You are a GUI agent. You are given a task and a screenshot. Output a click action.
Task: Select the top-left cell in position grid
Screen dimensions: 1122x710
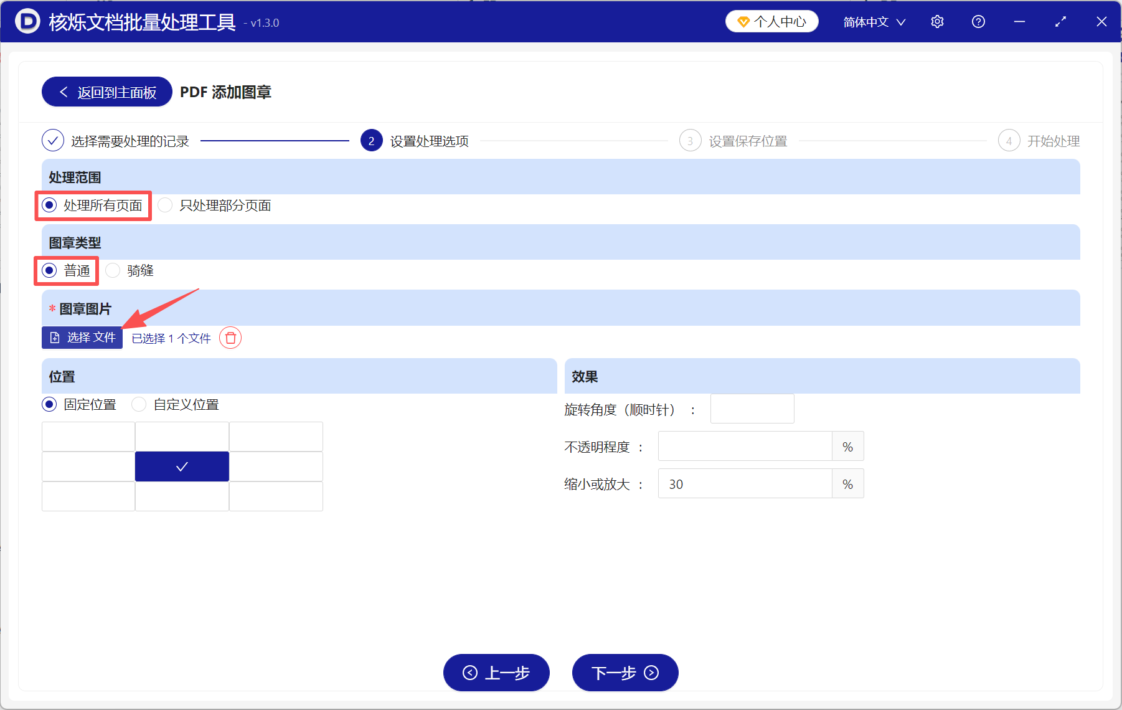point(88,436)
